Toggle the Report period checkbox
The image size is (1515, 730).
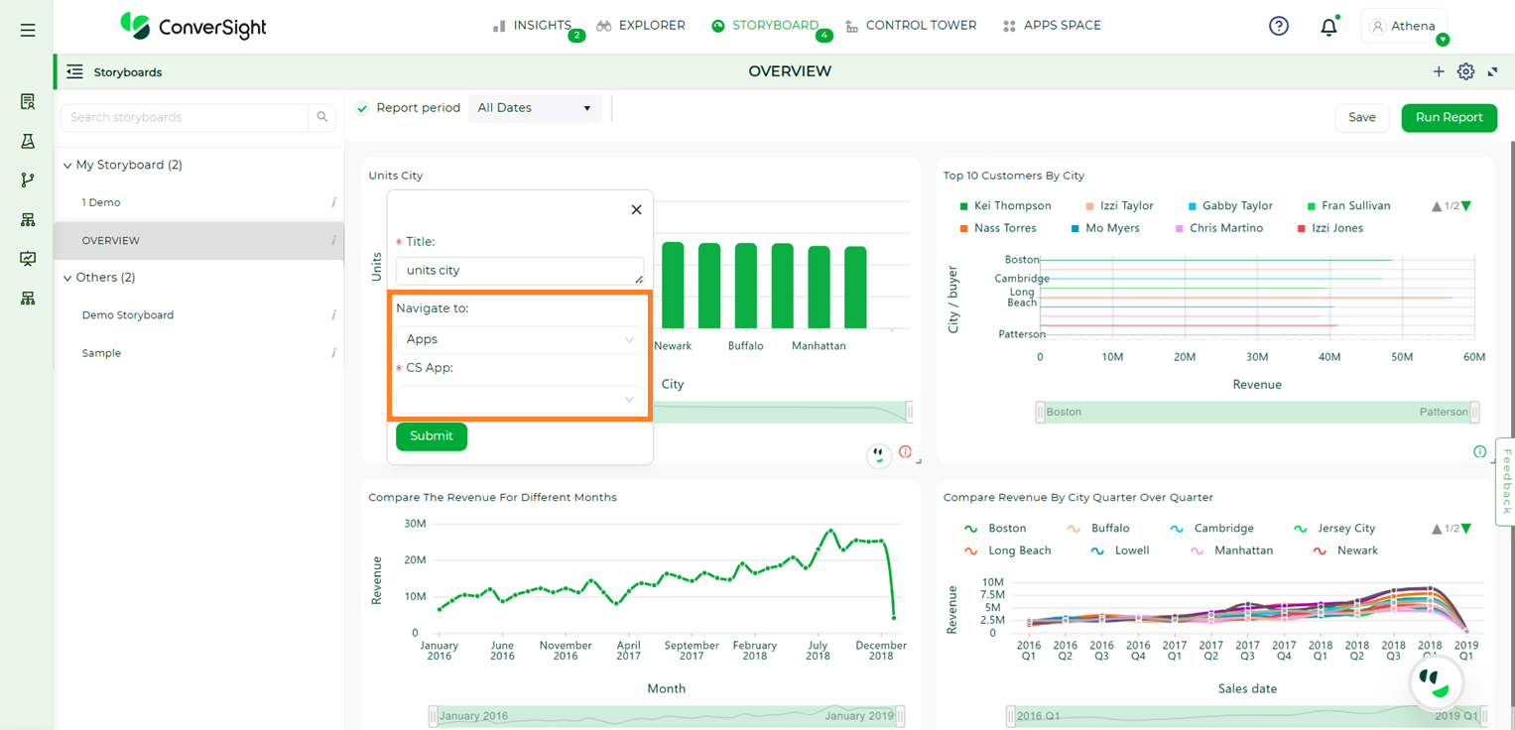coord(362,108)
